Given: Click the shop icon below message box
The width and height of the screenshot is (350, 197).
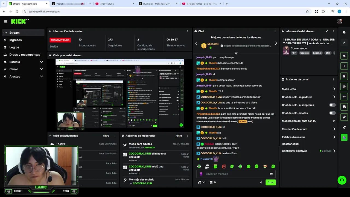Looking at the screenshot, I should [x=211, y=182].
